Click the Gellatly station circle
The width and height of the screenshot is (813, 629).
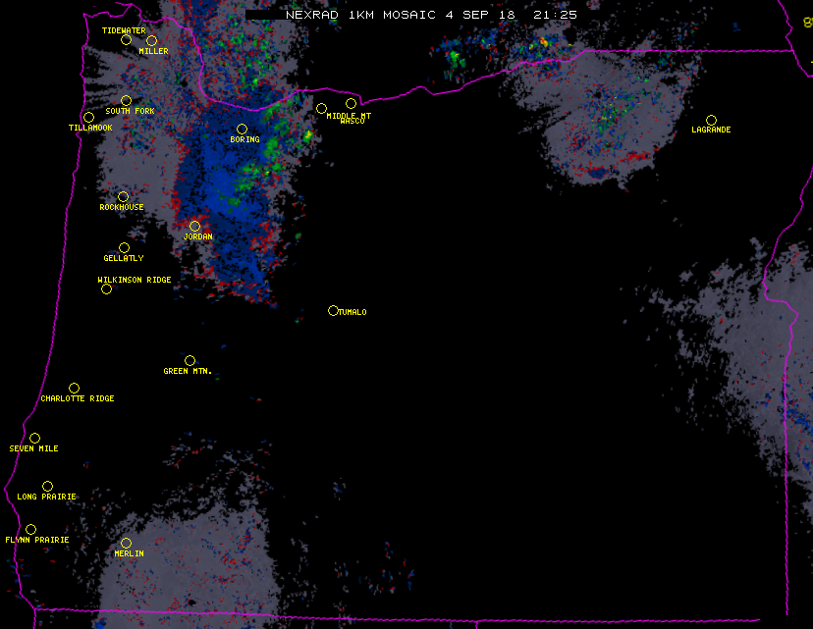point(124,247)
